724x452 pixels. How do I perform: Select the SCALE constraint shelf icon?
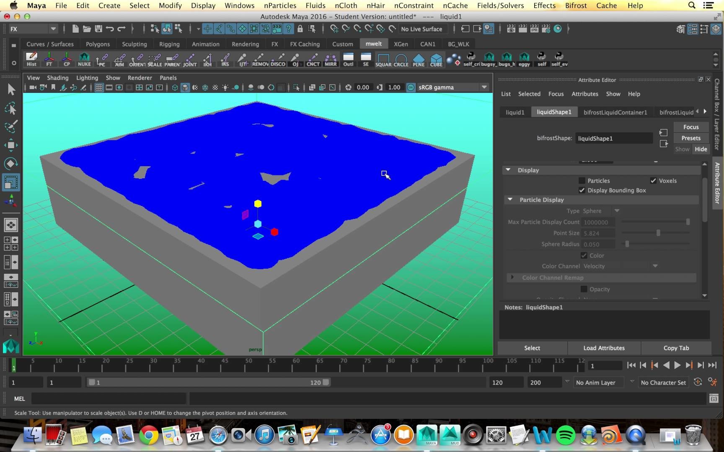pyautogui.click(x=155, y=59)
